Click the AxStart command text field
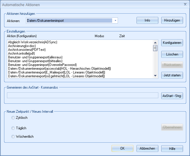Image resolution: width=190 pixels, height=156 pixels. [x=83, y=96]
